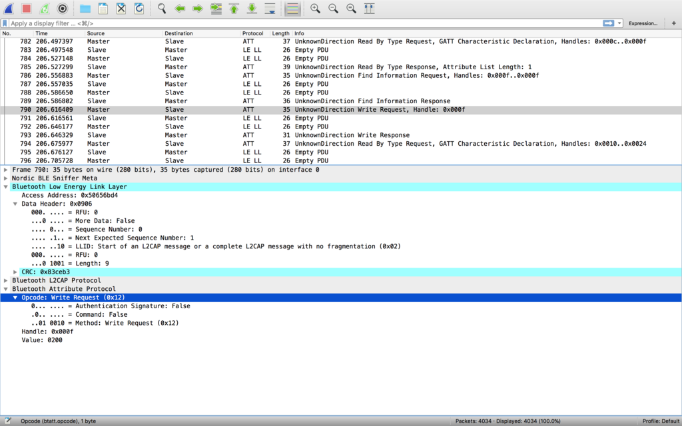This screenshot has height=426, width=682.
Task: Open capture options gear
Action: pyautogui.click(x=63, y=8)
